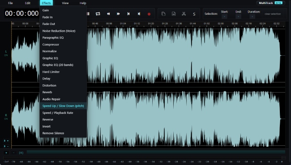Click the copy selection icon
The image size is (291, 165).
pyautogui.click(x=163, y=14)
